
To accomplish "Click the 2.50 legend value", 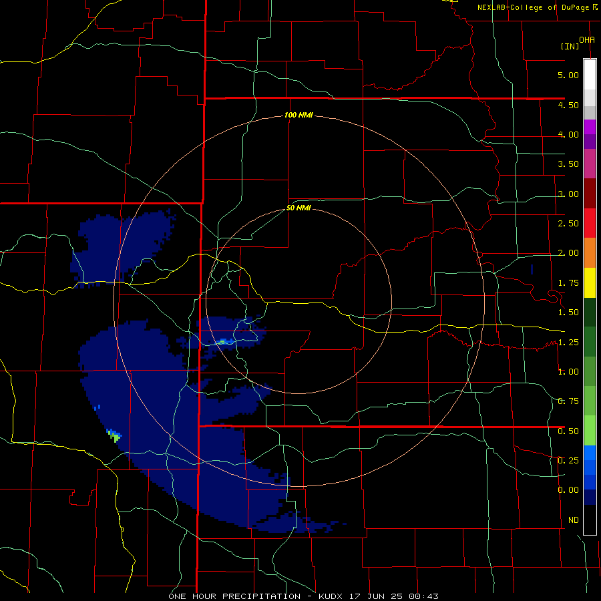I will pos(568,224).
